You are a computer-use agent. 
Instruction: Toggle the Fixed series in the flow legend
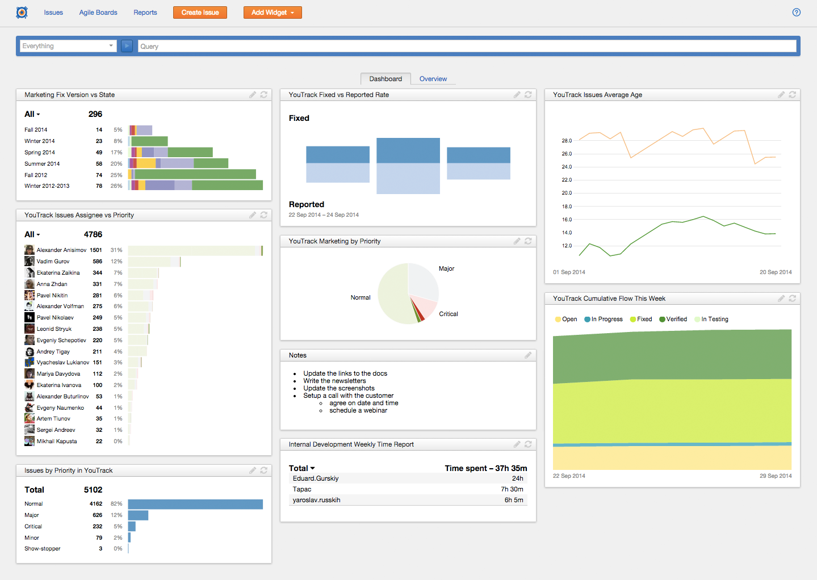pos(641,320)
